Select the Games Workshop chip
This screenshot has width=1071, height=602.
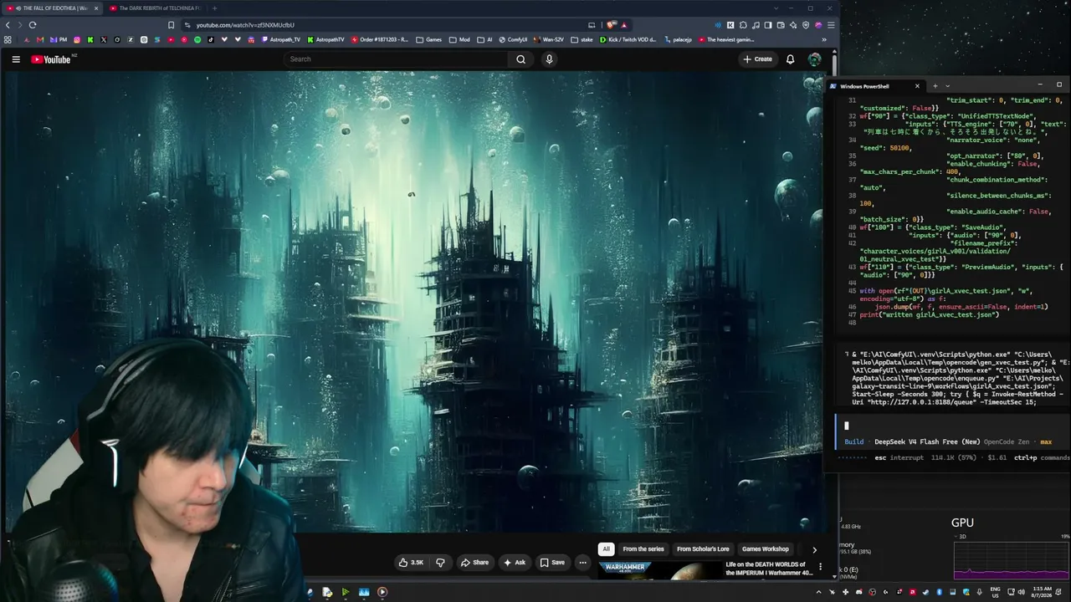point(765,549)
